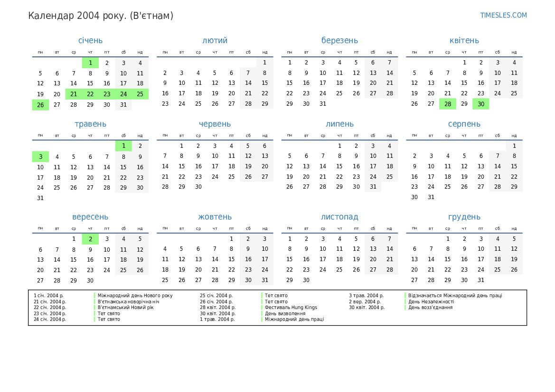Click legend entry 'В'єтнамський Новий рік'
Image resolution: width=555 pixels, height=392 pixels.
126,308
